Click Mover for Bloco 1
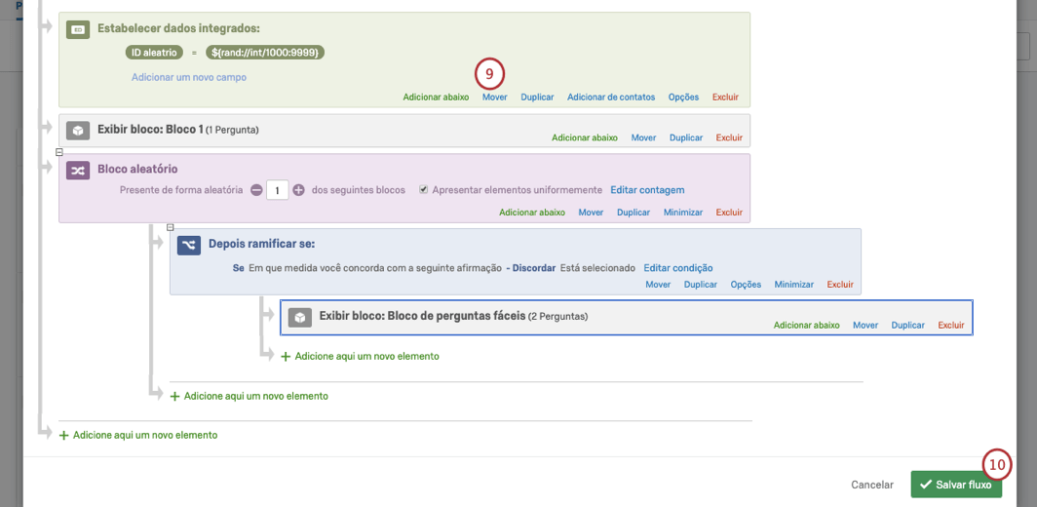1037x507 pixels. 643,138
